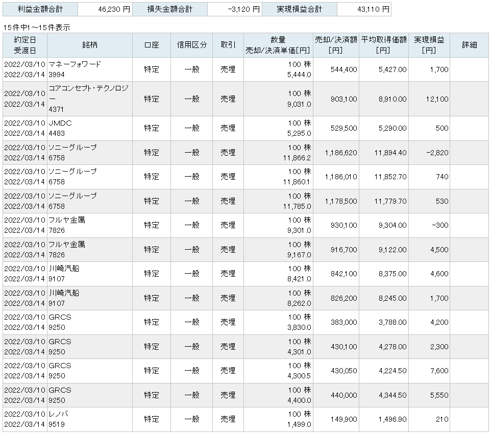Click the 平均取得価額 column header
Screen dimensions: 491x434
pos(384,45)
